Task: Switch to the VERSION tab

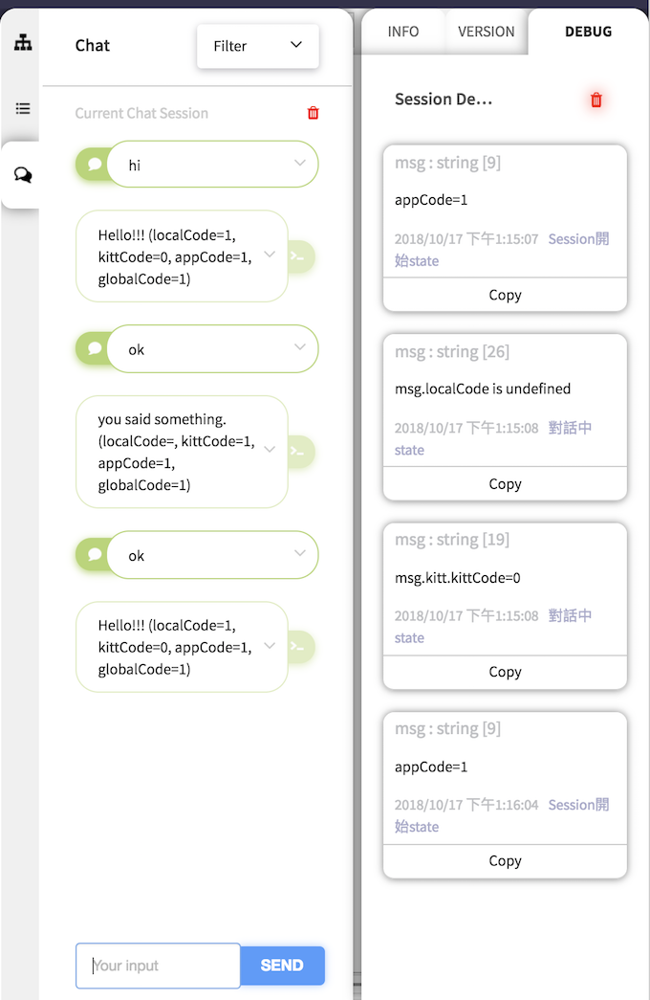Action: pyautogui.click(x=486, y=32)
